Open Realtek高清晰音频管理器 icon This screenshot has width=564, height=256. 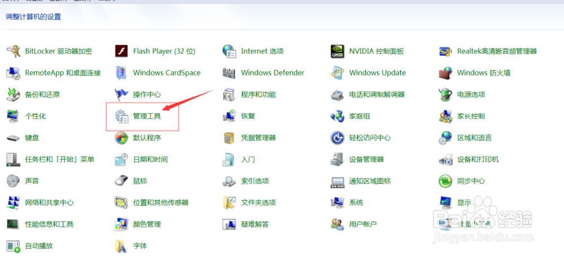[446, 51]
